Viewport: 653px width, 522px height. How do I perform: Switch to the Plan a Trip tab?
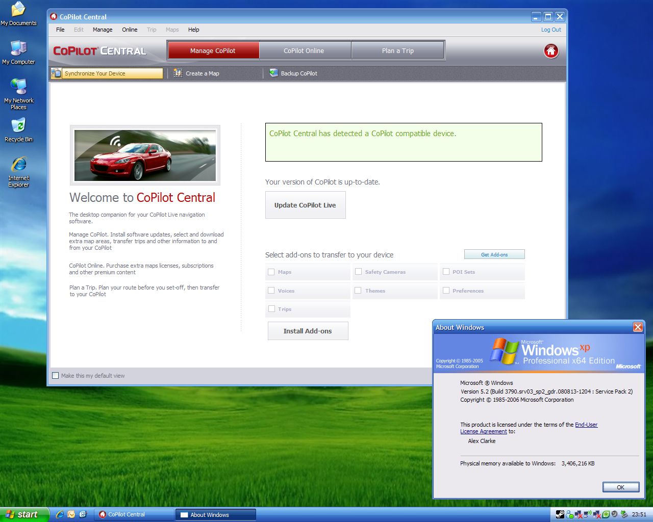coord(398,50)
